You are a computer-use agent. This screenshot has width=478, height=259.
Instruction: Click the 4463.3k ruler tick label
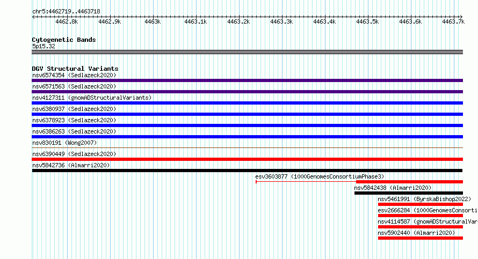click(281, 22)
